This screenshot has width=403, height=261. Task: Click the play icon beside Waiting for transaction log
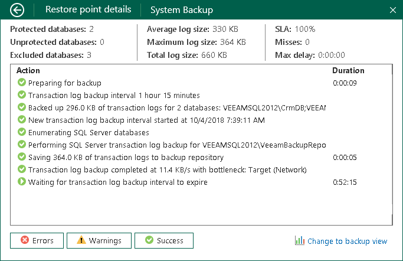point(22,182)
